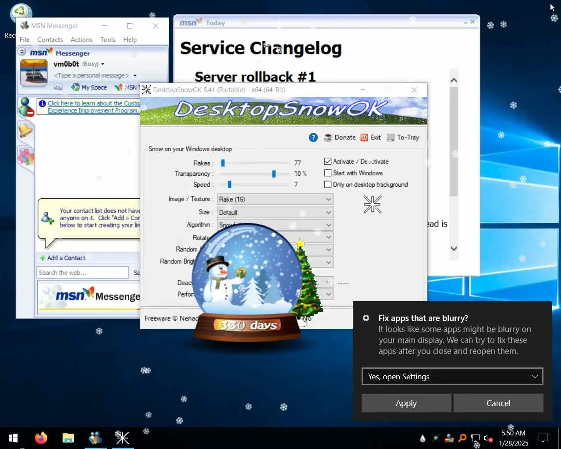Open the Yes, open Settings dropdown

[x=452, y=376]
